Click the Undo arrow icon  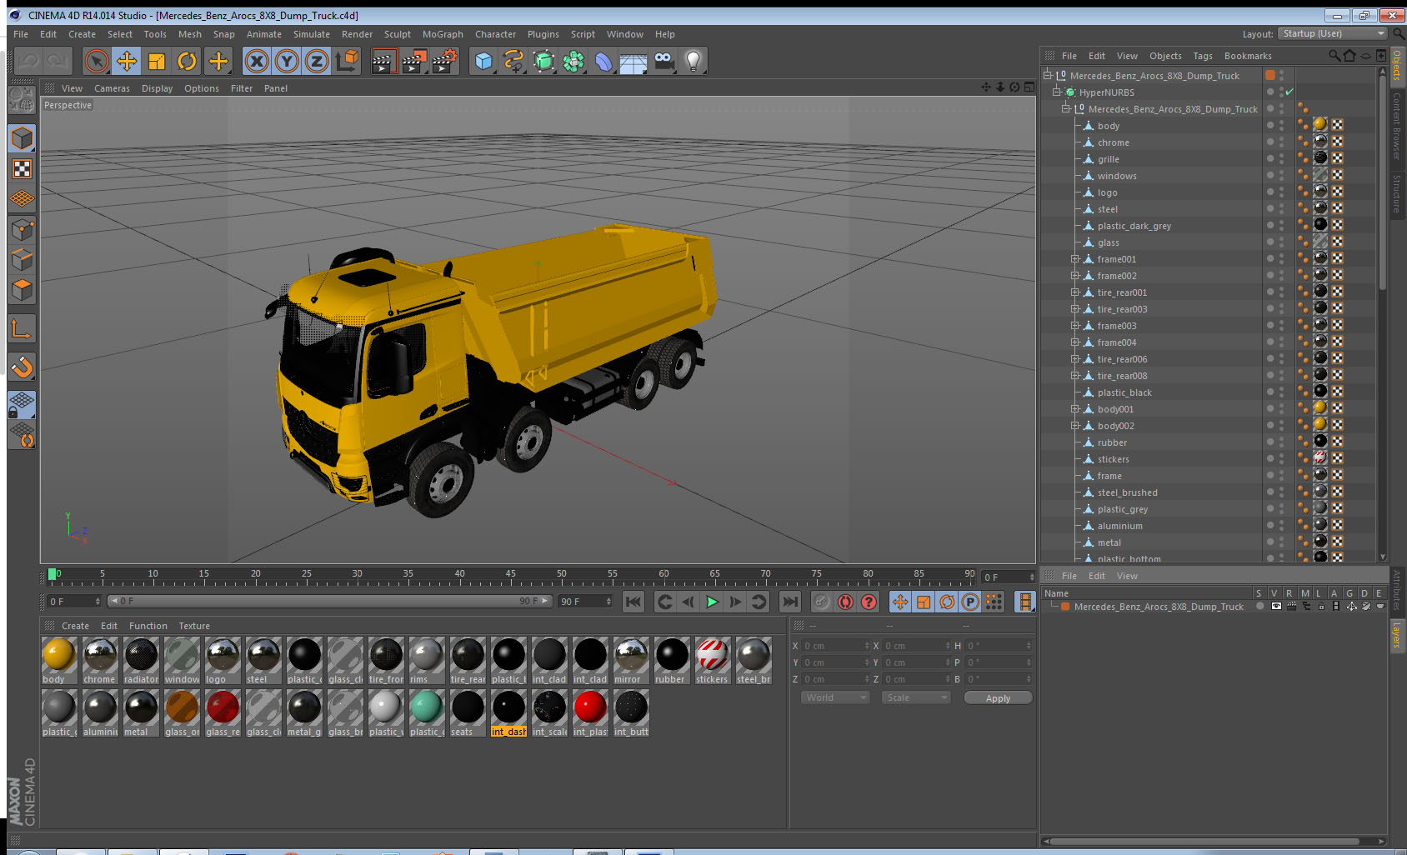pos(28,61)
